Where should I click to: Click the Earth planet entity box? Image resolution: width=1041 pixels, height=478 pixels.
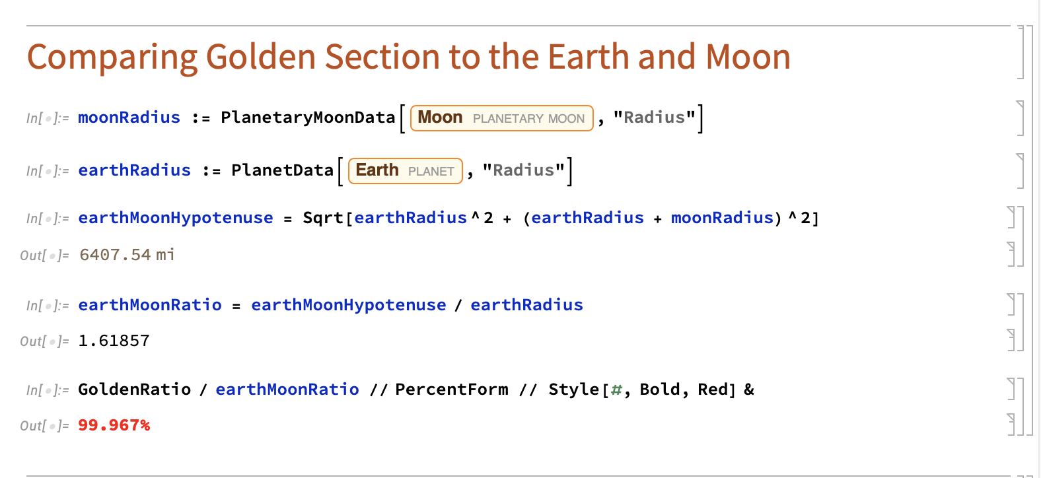pyautogui.click(x=405, y=171)
